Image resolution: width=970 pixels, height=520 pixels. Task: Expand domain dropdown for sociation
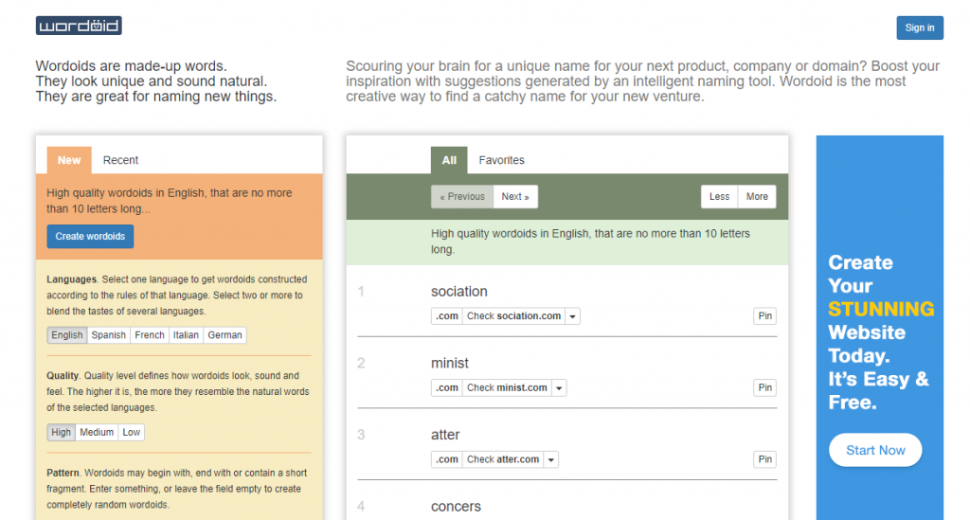point(573,316)
